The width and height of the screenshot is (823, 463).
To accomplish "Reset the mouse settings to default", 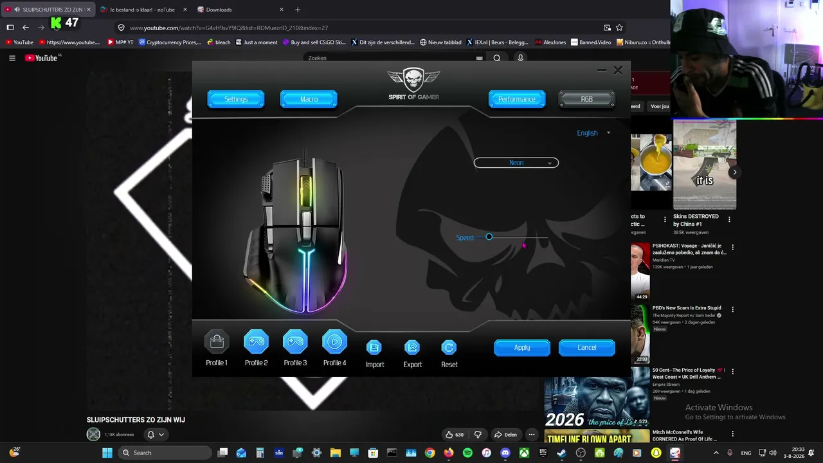I will click(449, 347).
